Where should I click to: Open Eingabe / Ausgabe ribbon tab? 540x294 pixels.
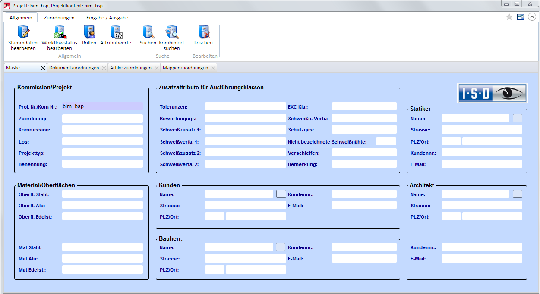pyautogui.click(x=107, y=18)
